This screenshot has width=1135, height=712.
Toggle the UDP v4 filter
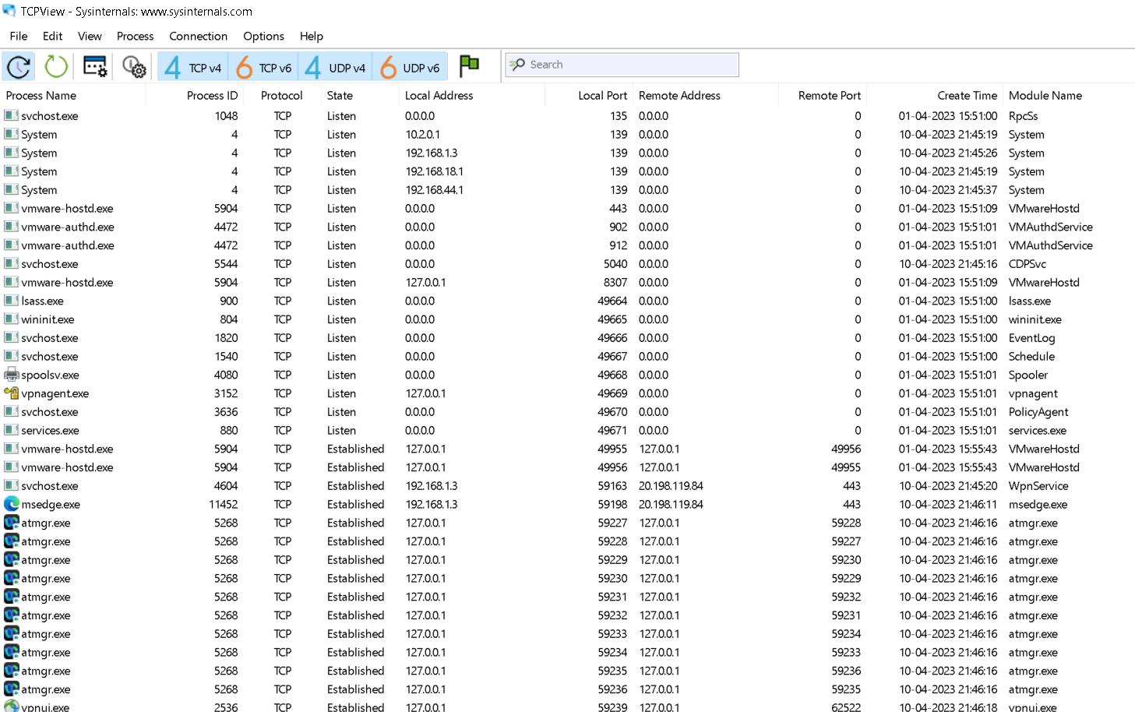(x=335, y=67)
